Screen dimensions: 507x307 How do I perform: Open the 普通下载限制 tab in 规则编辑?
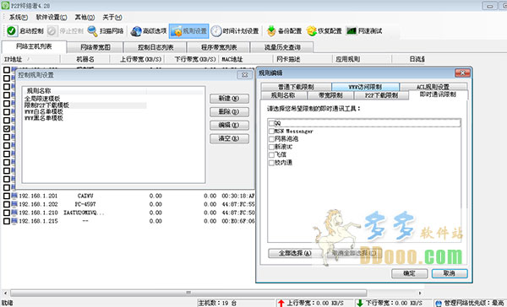296,87
